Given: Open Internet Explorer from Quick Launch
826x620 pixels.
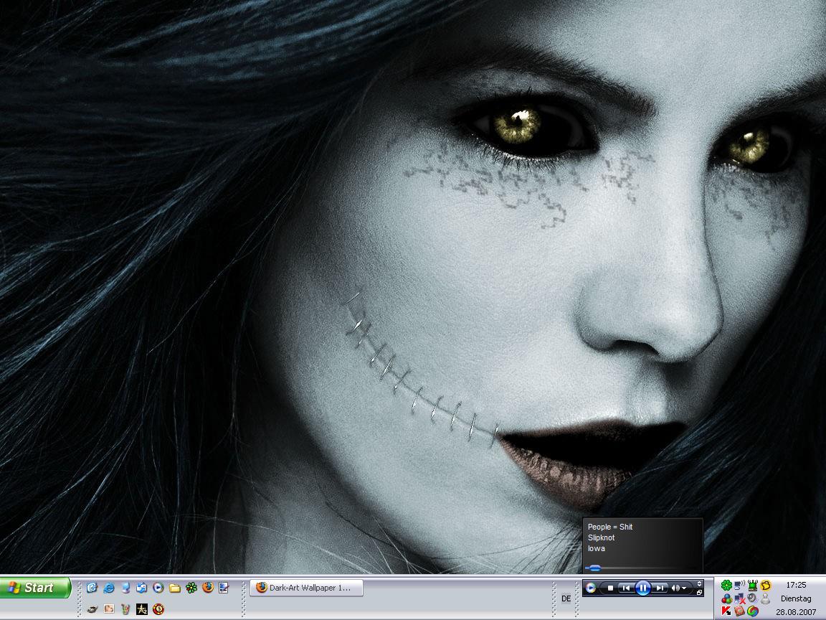Looking at the screenshot, I should (108, 588).
